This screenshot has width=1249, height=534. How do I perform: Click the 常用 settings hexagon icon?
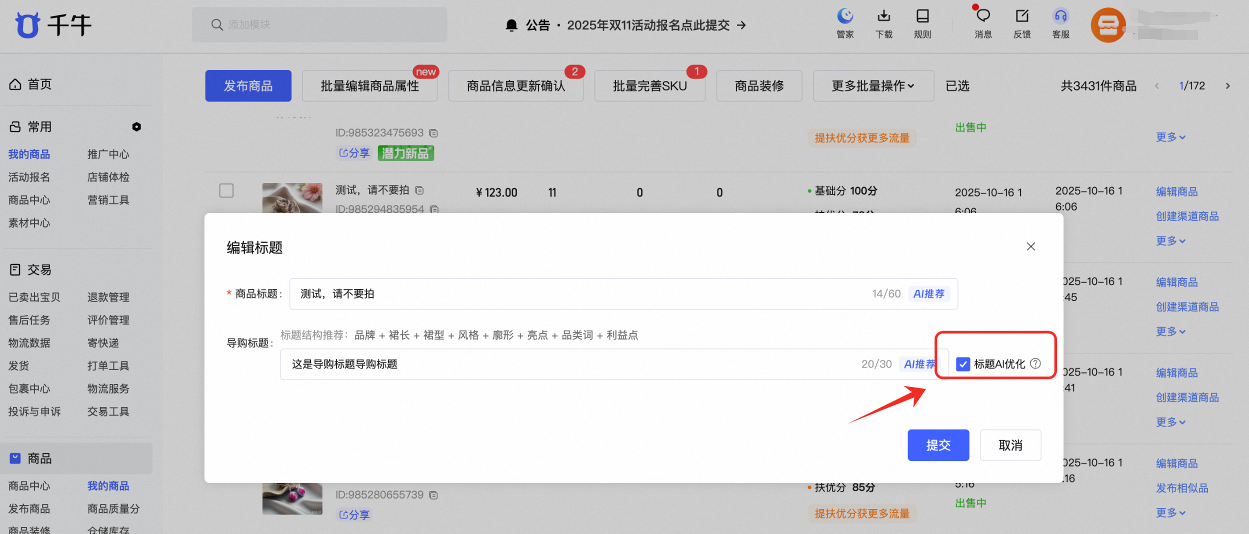point(136,127)
